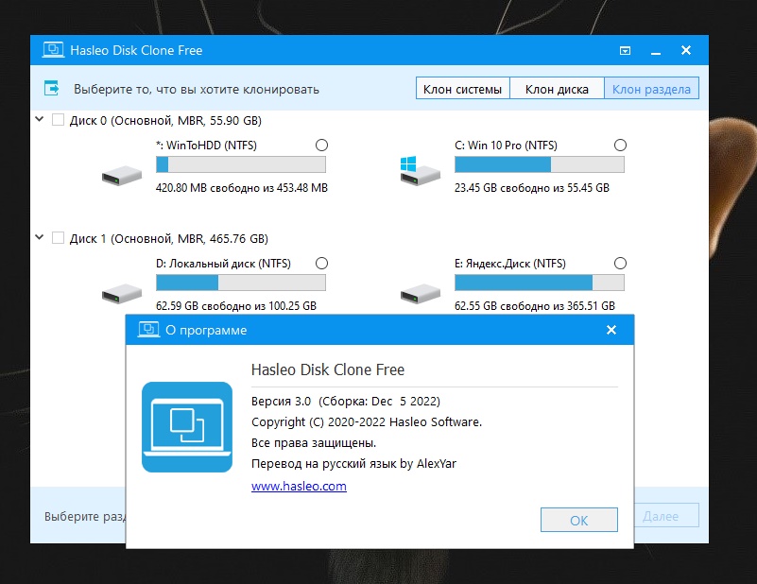Click the E: Яндекс.Диск usage bar
The width and height of the screenshot is (757, 584).
click(x=540, y=283)
